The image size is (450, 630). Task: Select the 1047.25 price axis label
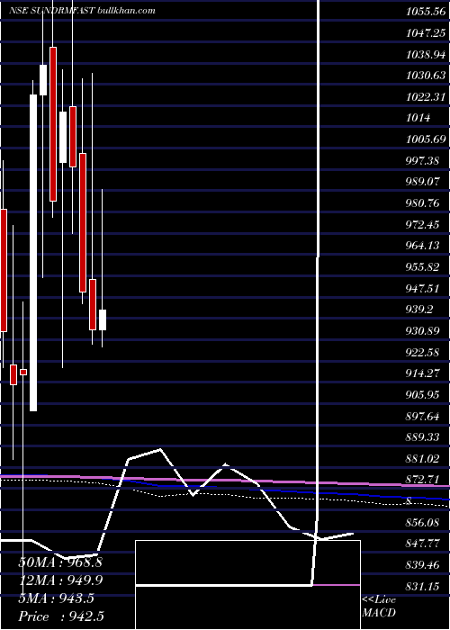[426, 33]
